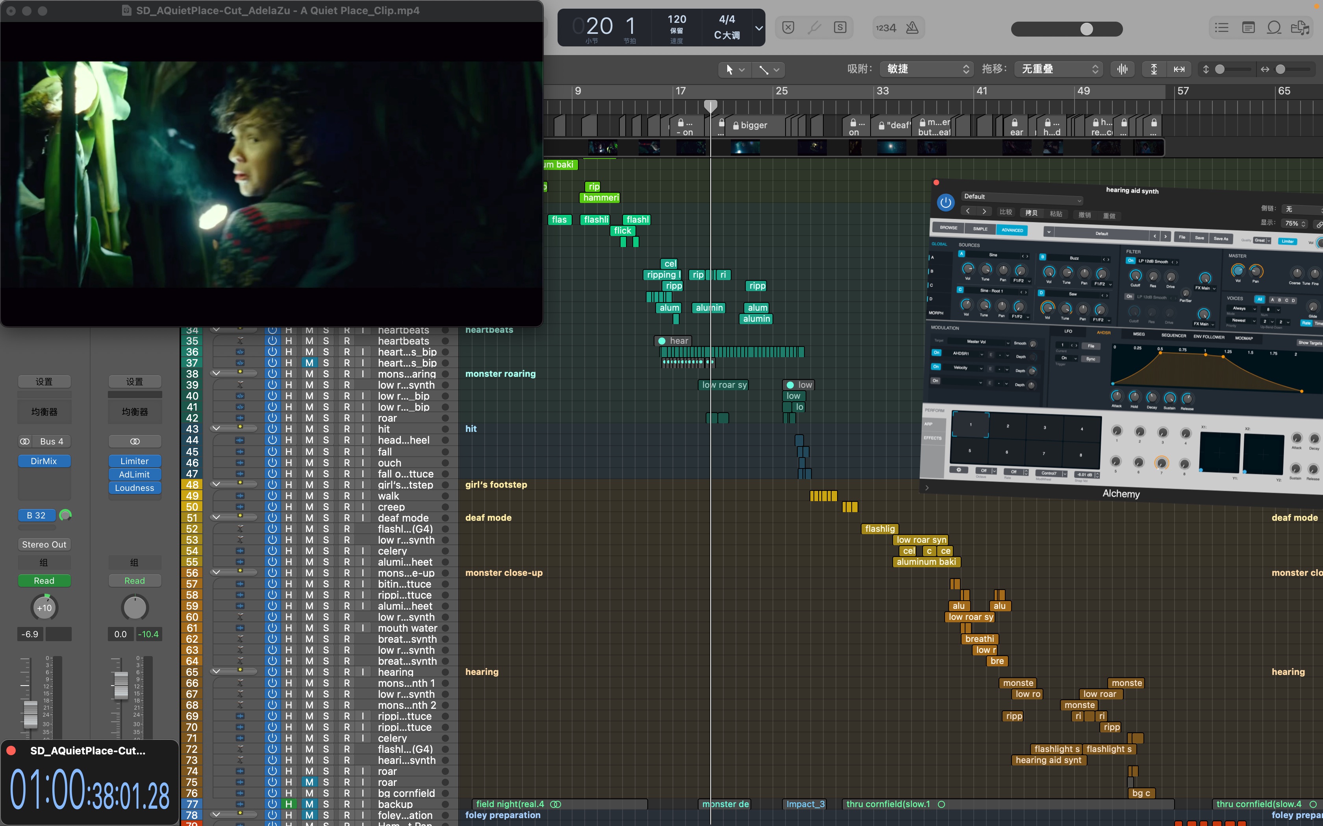Image resolution: width=1323 pixels, height=826 pixels.
Task: Click the vertical auto zoom icon
Action: (1154, 69)
